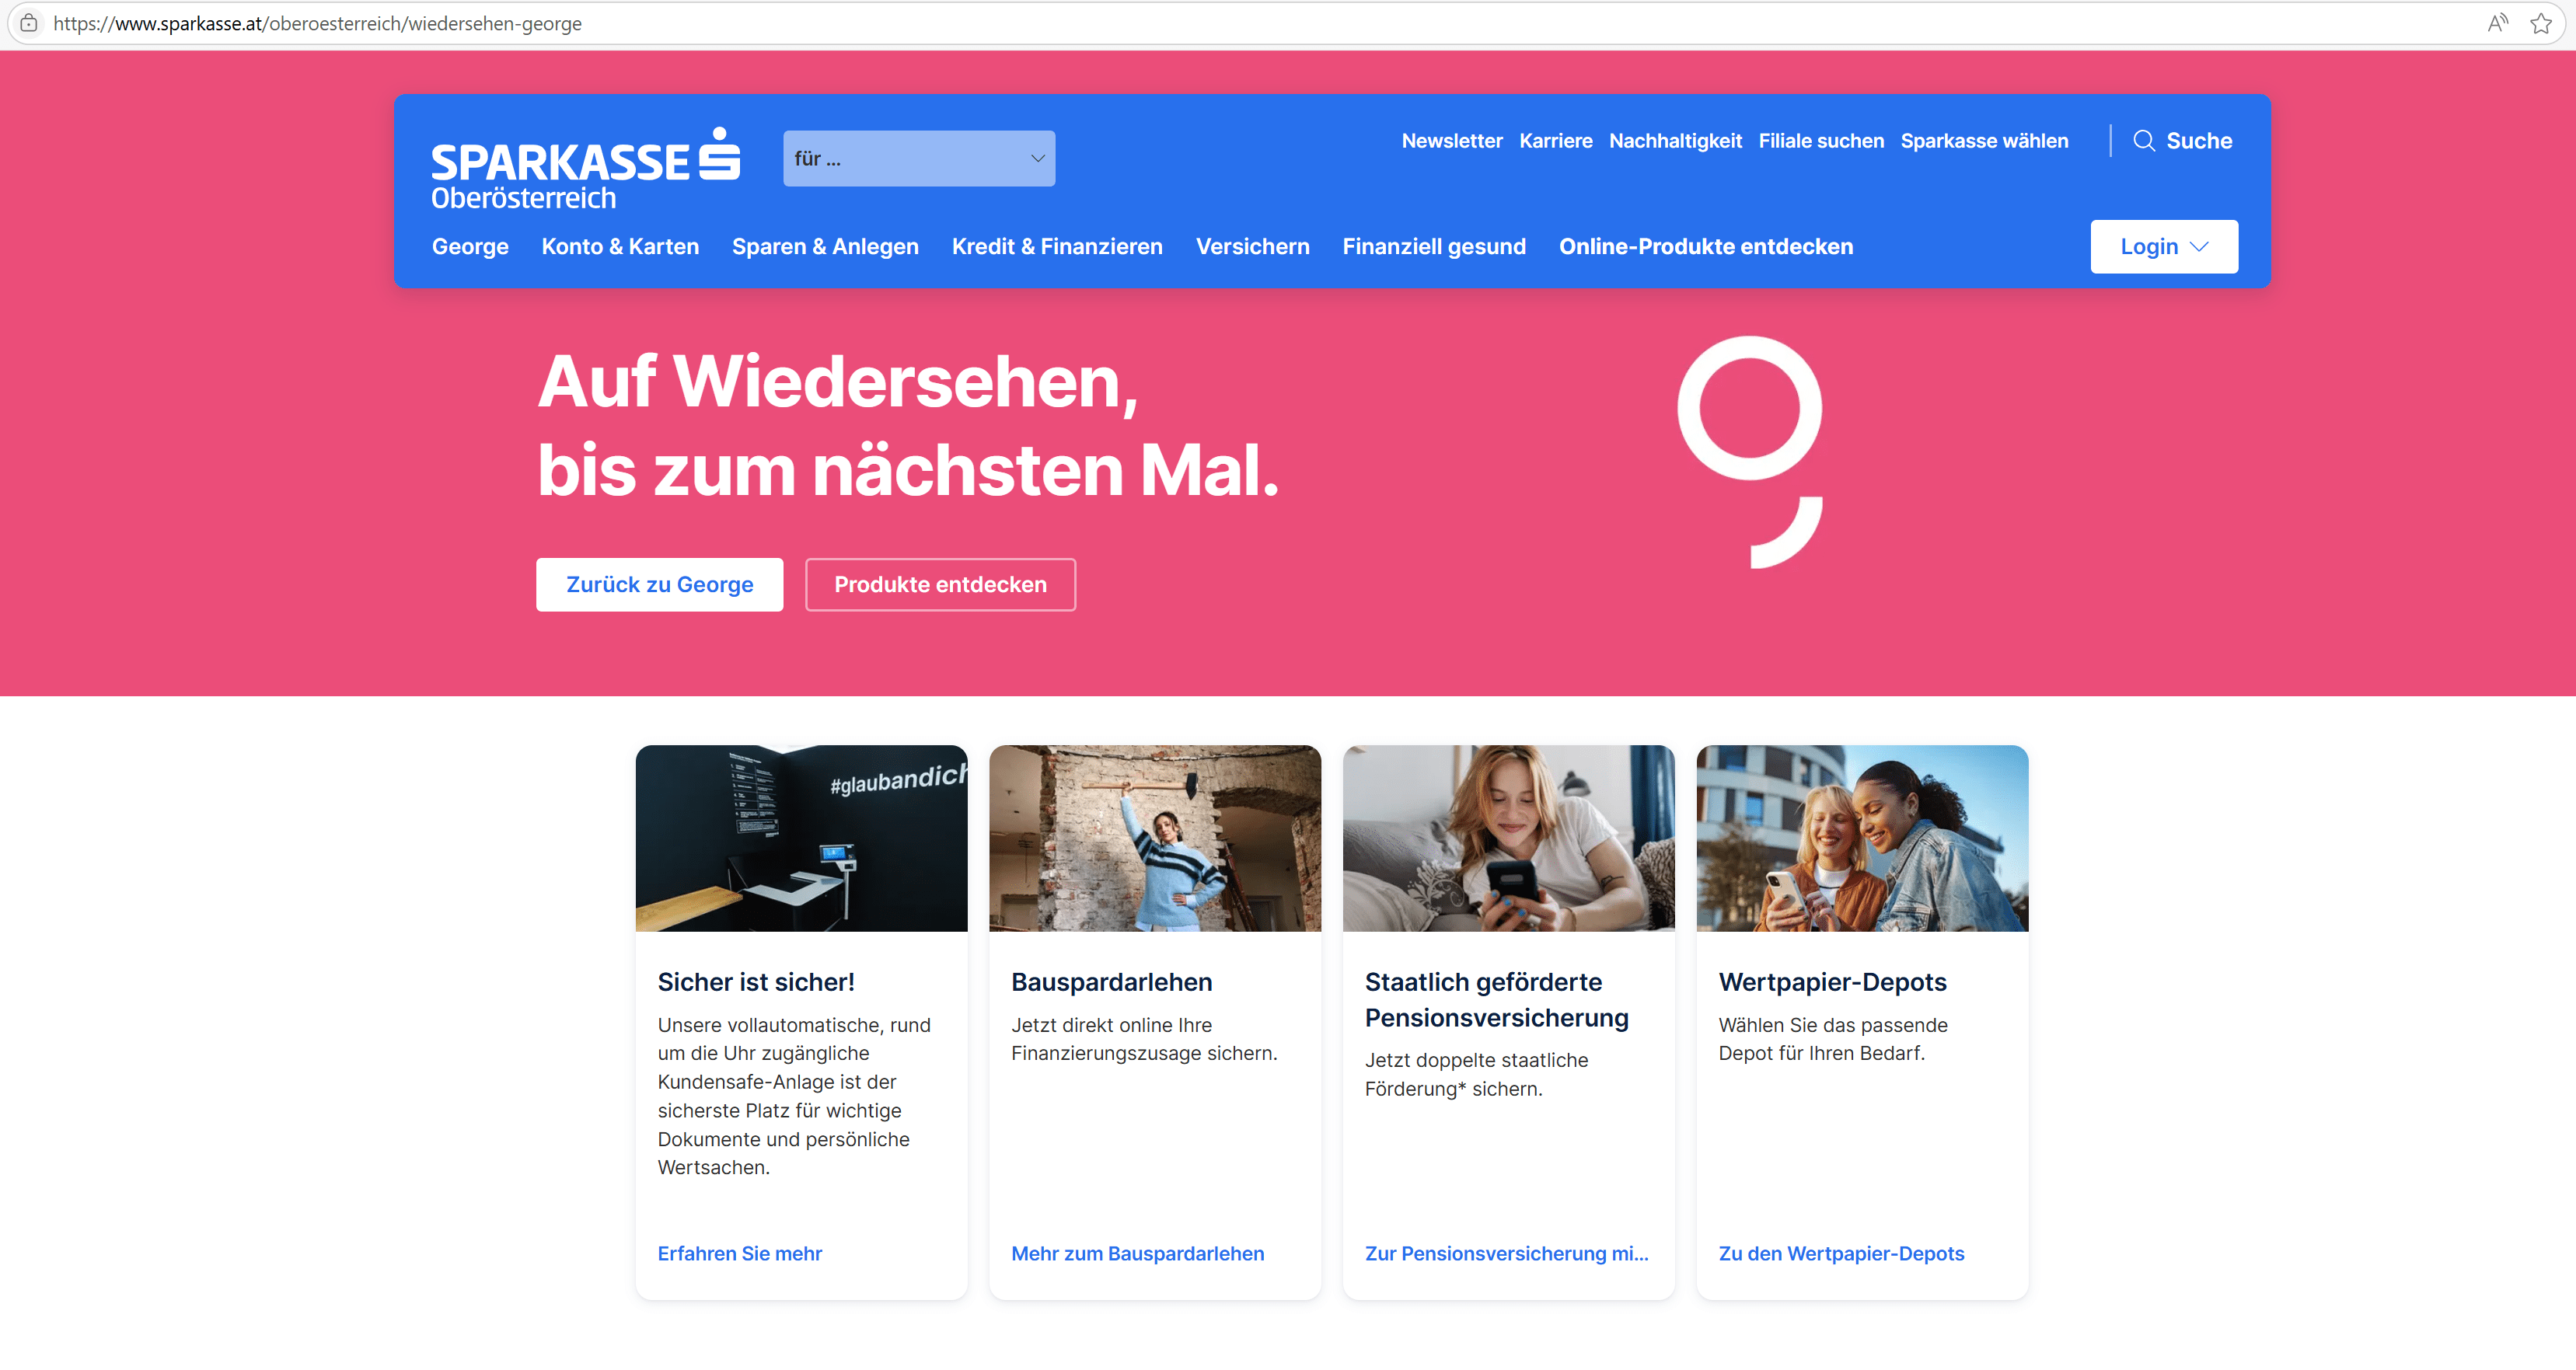Follow the Filiale suchen link
2576x1370 pixels.
point(1821,141)
